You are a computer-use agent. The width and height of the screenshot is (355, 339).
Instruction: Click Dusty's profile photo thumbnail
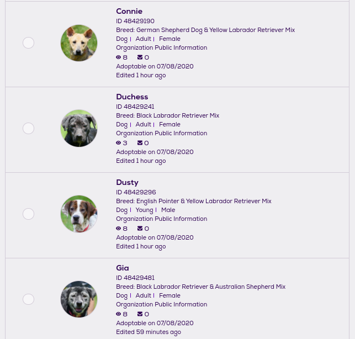79,214
